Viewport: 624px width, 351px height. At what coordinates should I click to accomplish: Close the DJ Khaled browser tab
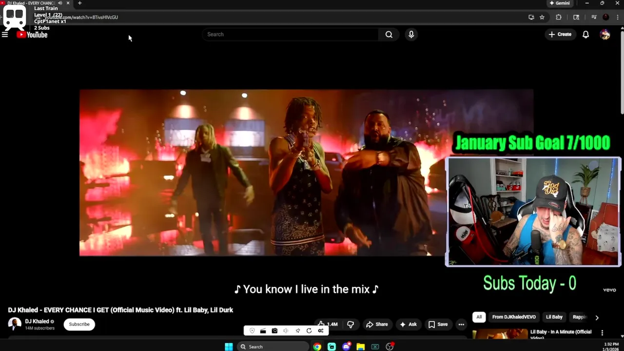(x=68, y=3)
